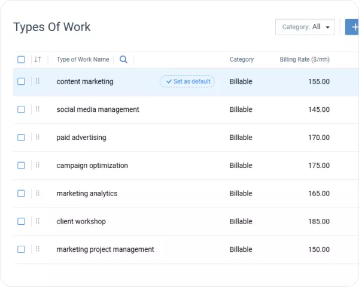359x287 pixels.
Task: Click the 150.00 billing rate value
Action: [x=319, y=249]
